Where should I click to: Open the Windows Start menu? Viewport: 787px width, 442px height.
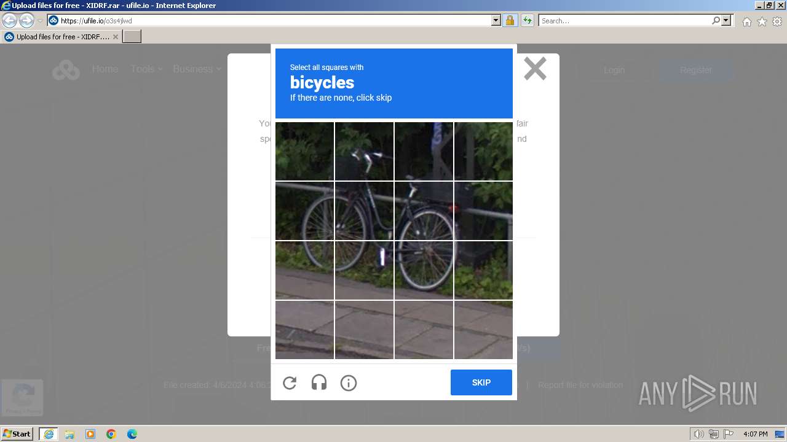(x=17, y=433)
